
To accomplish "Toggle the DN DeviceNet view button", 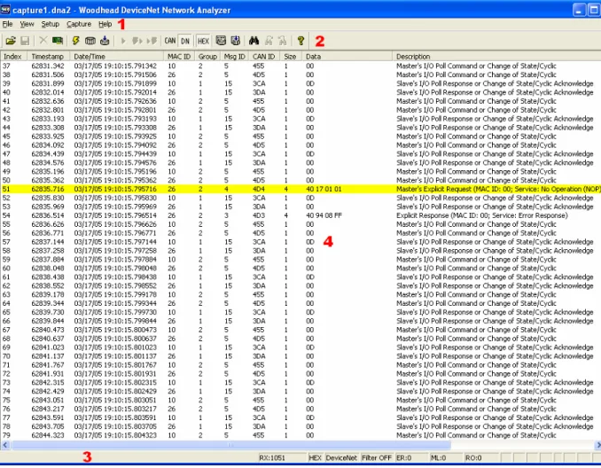I will tap(185, 41).
